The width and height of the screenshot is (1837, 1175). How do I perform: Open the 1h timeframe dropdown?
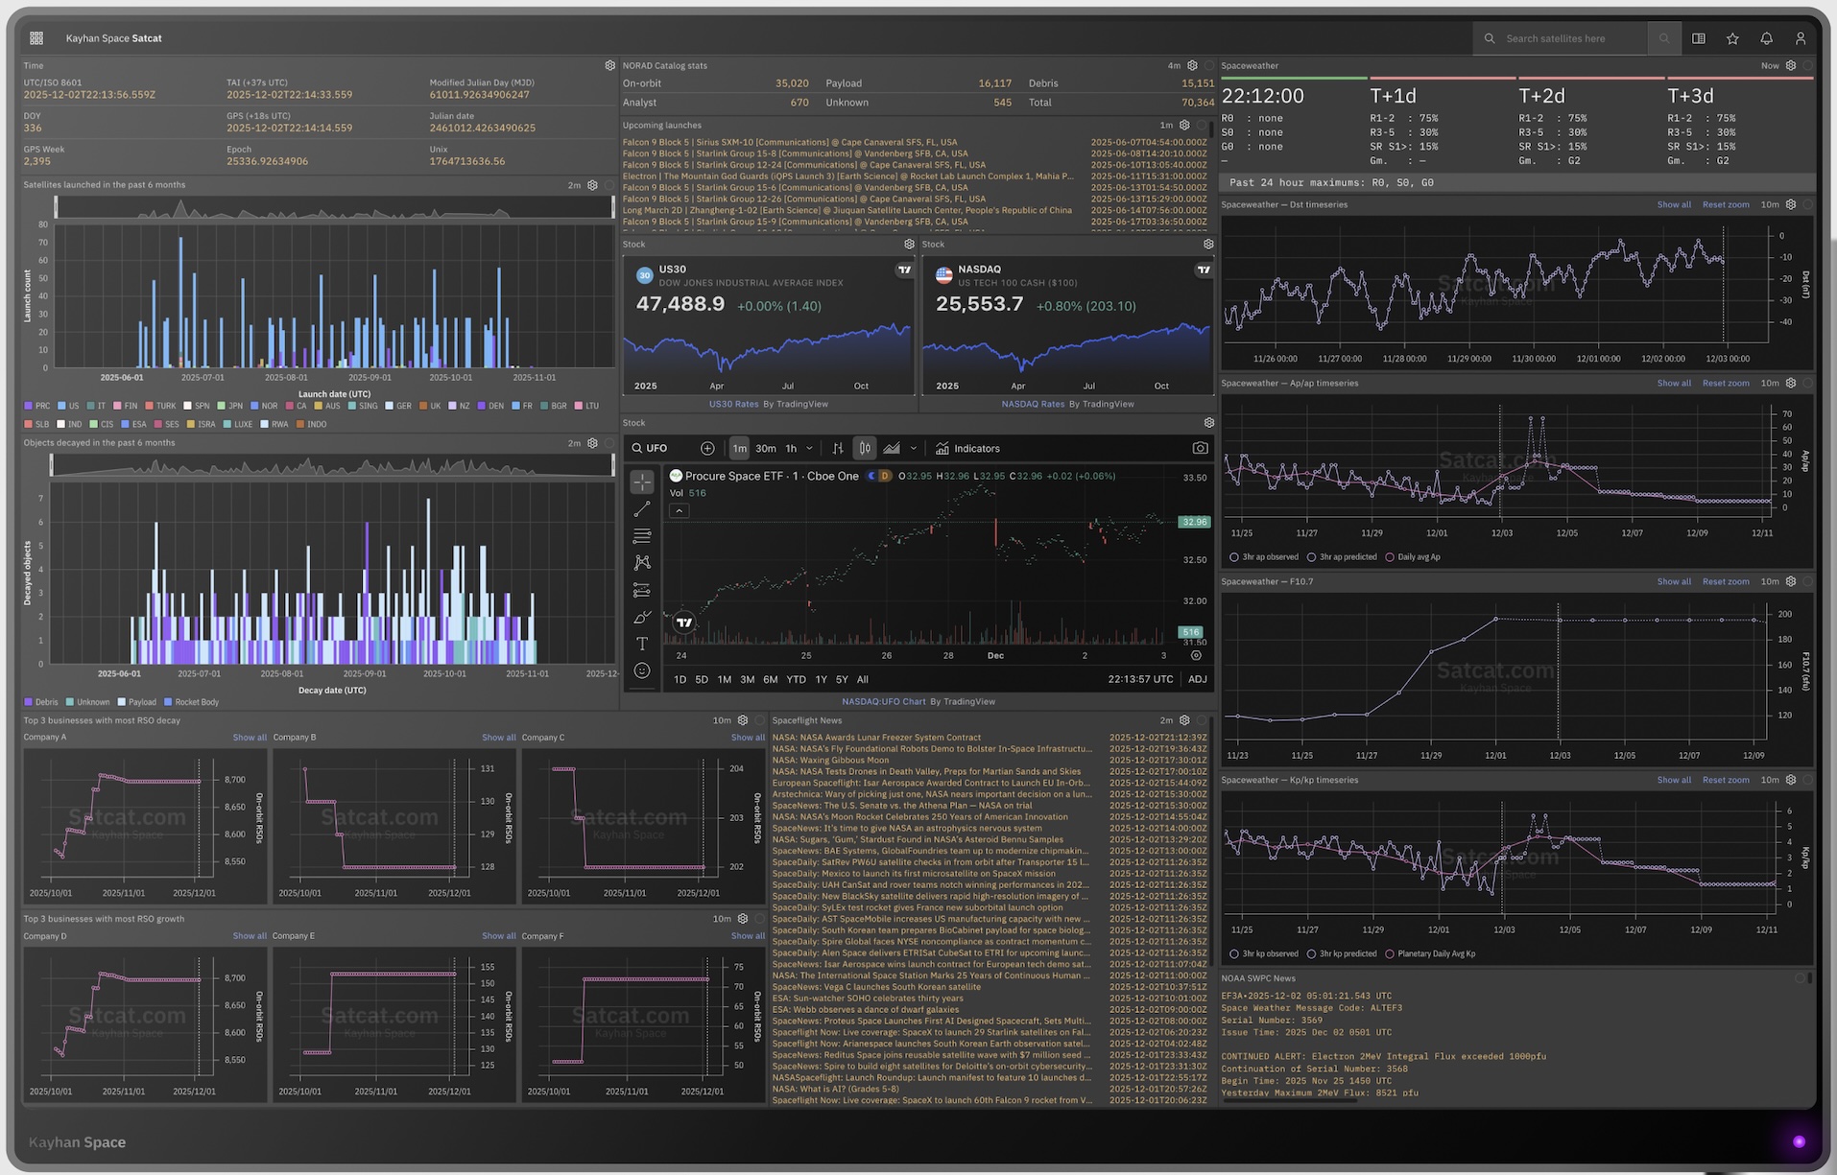(809, 448)
